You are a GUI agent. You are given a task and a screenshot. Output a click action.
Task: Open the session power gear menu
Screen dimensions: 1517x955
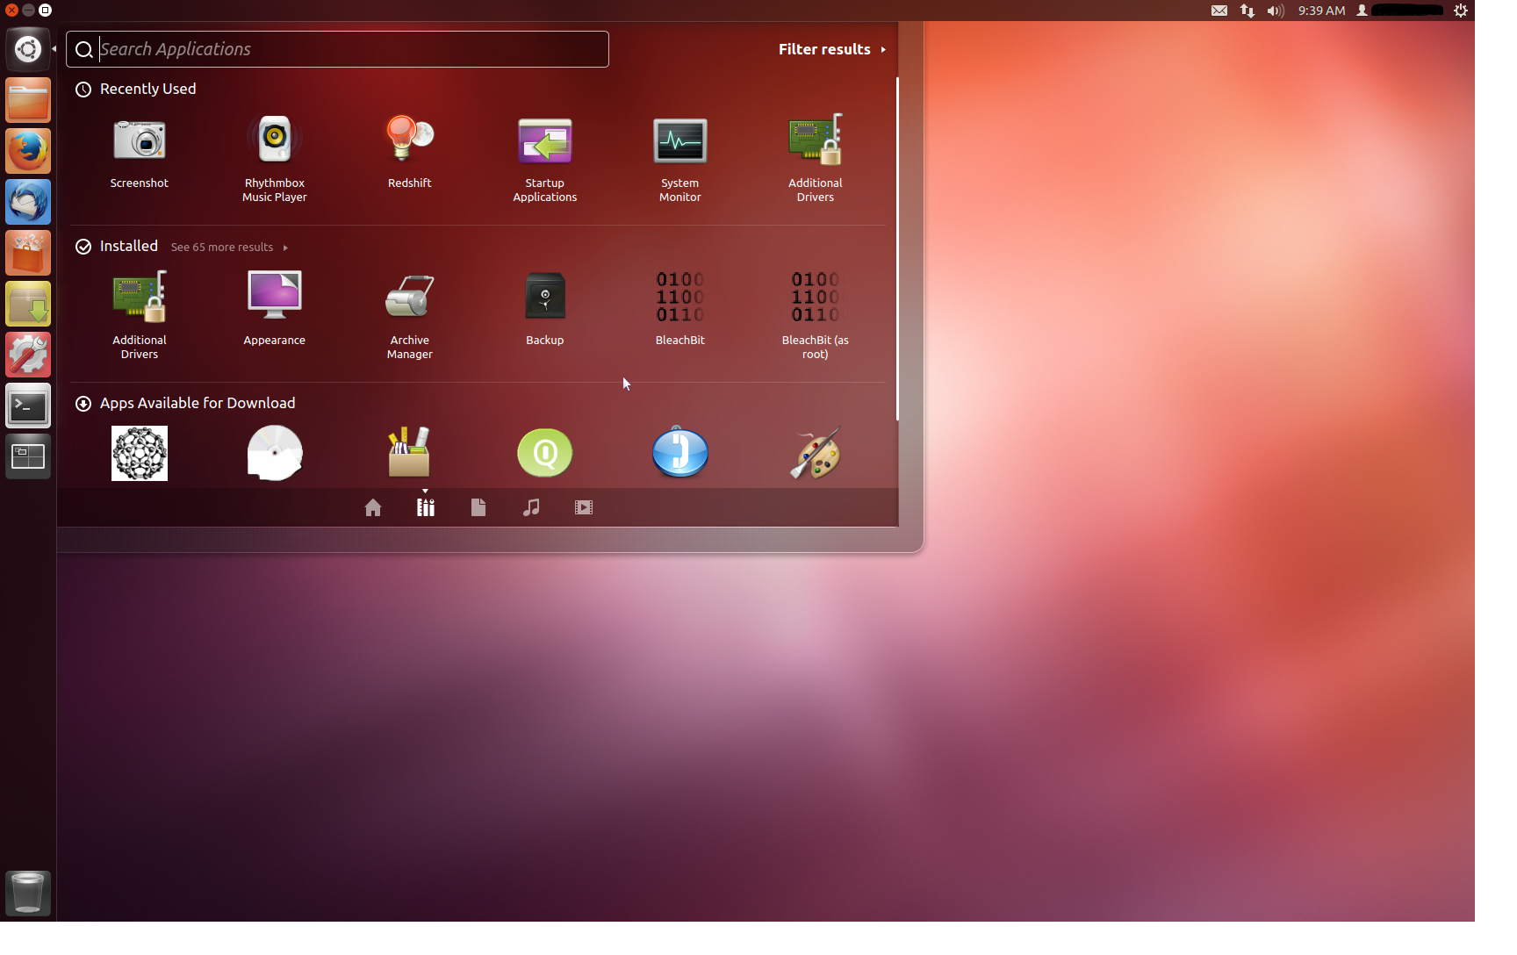pyautogui.click(x=1461, y=11)
